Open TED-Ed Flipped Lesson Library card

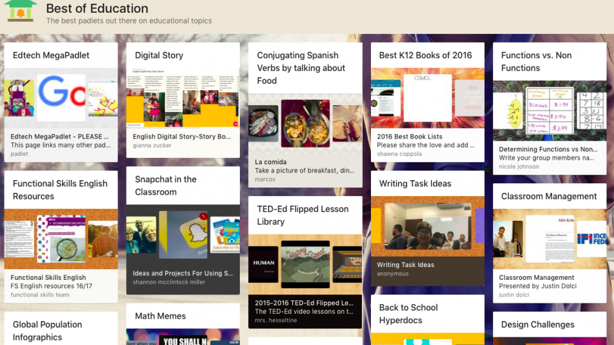tap(303, 215)
